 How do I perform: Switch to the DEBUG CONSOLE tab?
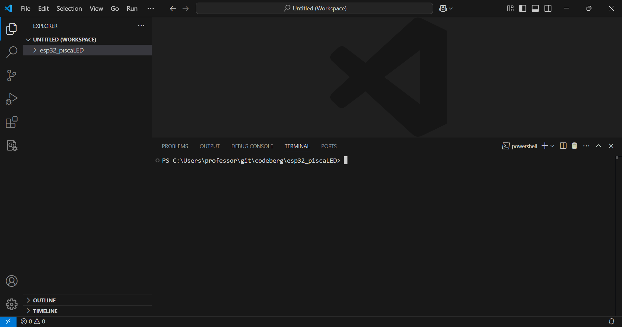click(252, 146)
